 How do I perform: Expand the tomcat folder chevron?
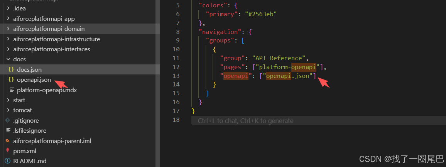point(8,110)
